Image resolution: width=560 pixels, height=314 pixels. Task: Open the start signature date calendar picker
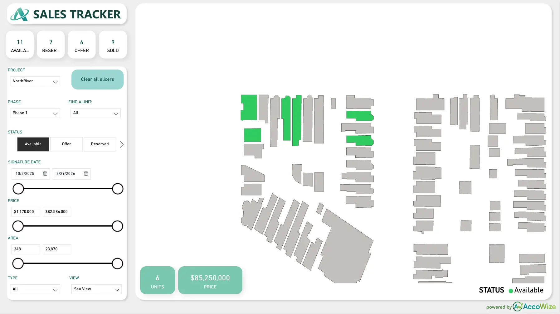click(45, 174)
